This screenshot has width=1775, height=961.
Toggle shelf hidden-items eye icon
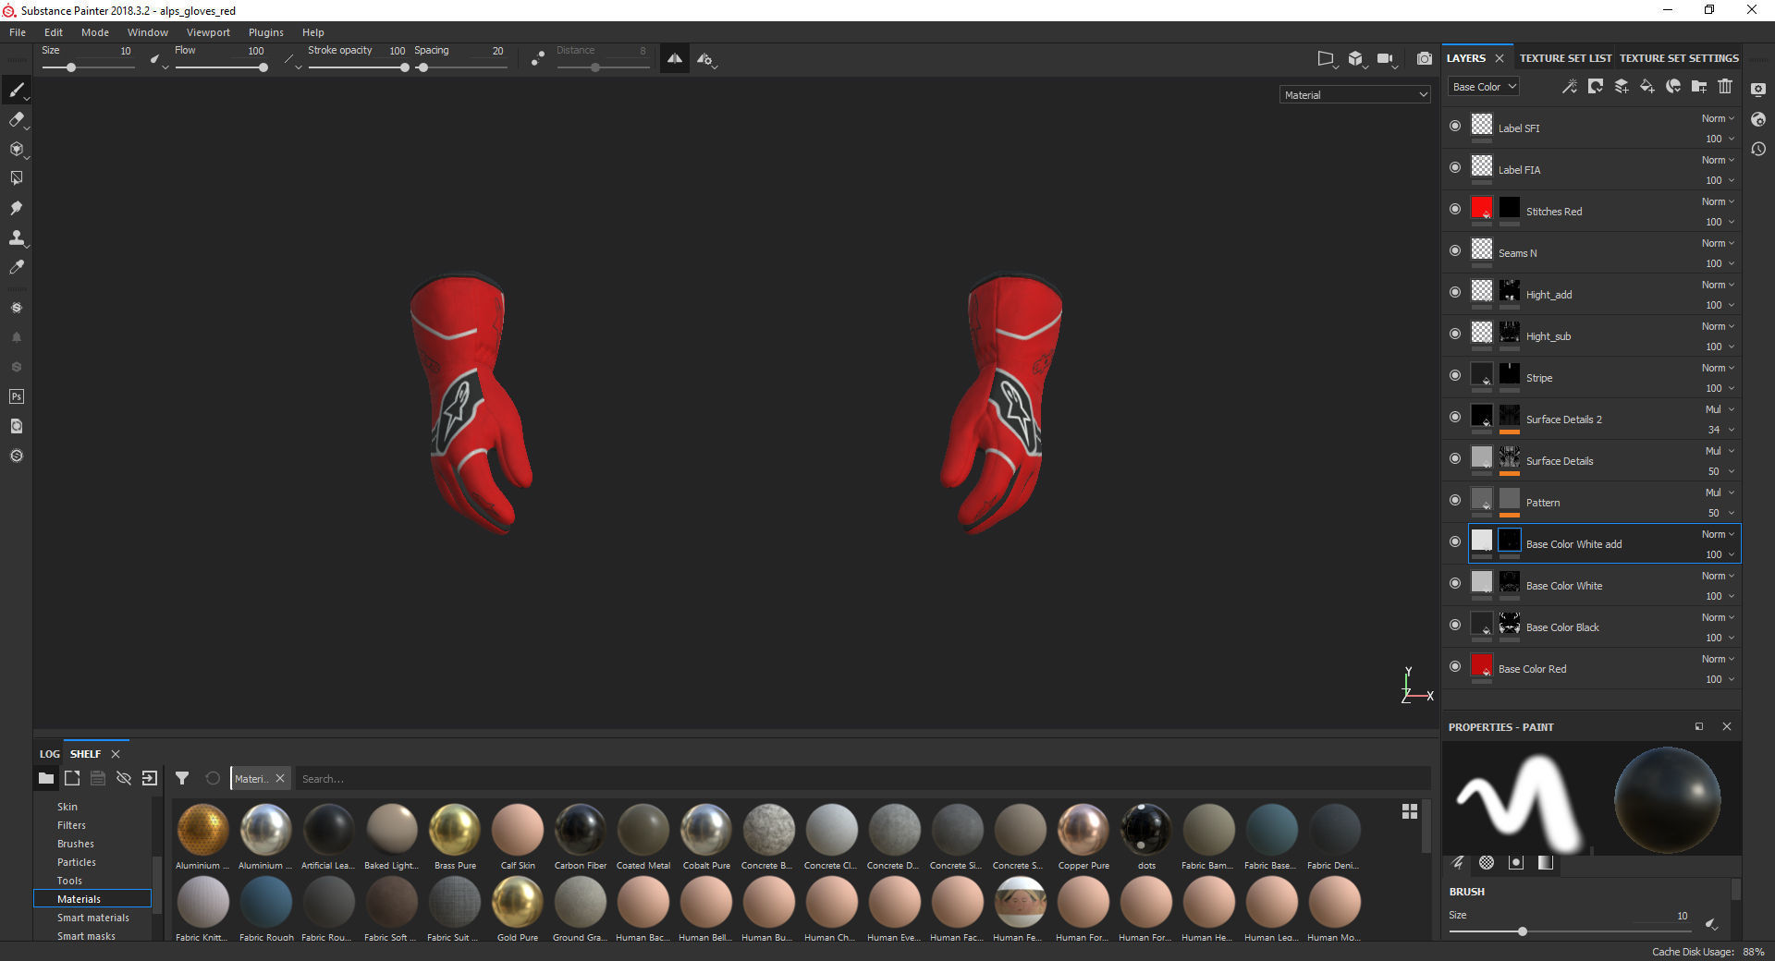pyautogui.click(x=124, y=778)
